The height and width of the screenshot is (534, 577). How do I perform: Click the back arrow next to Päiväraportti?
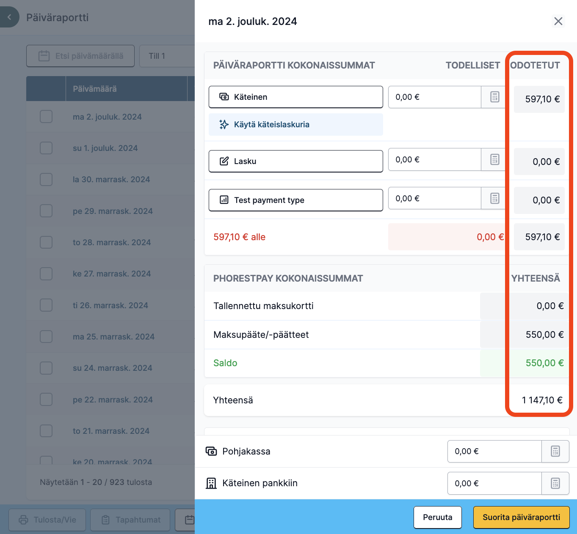[x=9, y=17]
